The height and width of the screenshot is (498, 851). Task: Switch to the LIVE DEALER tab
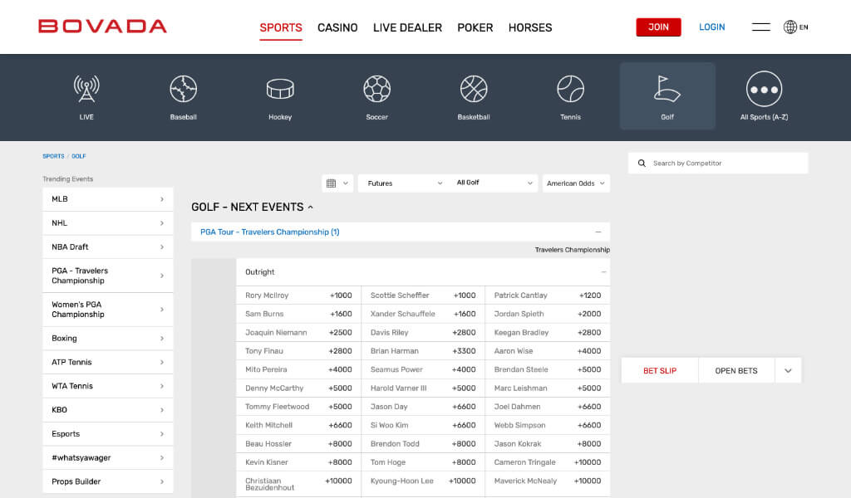(x=407, y=27)
